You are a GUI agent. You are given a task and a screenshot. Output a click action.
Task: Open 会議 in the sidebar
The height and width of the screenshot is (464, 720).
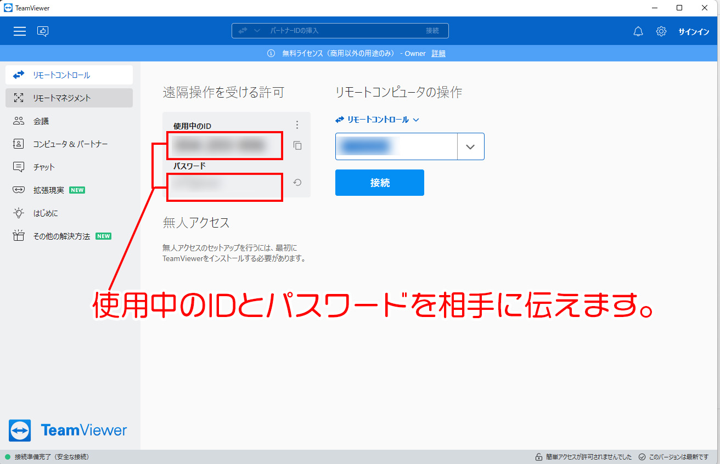[69, 121]
